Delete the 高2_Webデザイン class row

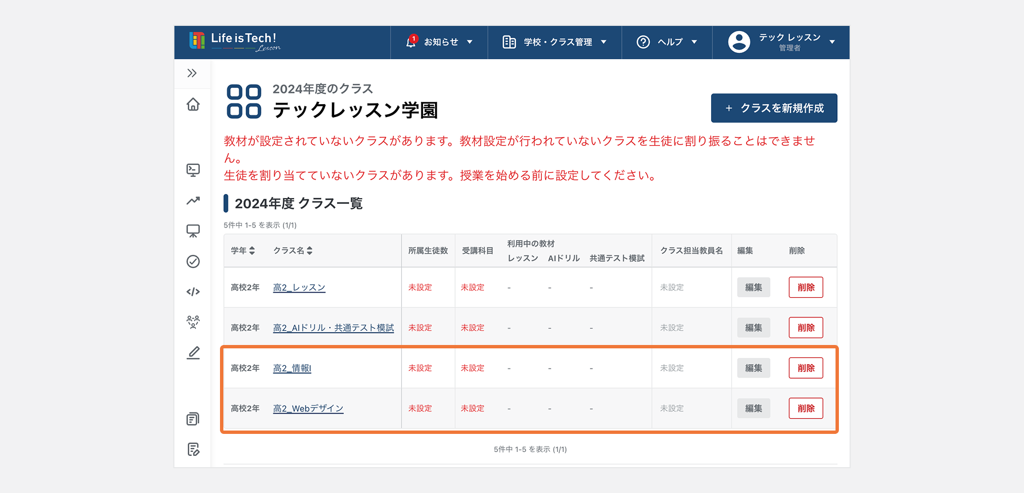806,409
